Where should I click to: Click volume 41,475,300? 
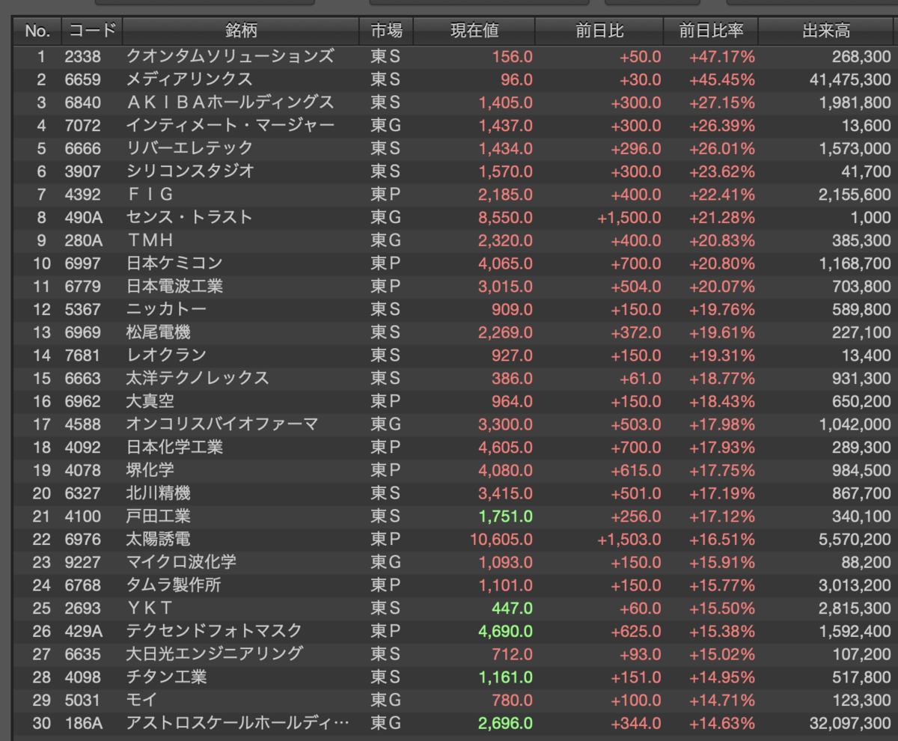pyautogui.click(x=851, y=79)
